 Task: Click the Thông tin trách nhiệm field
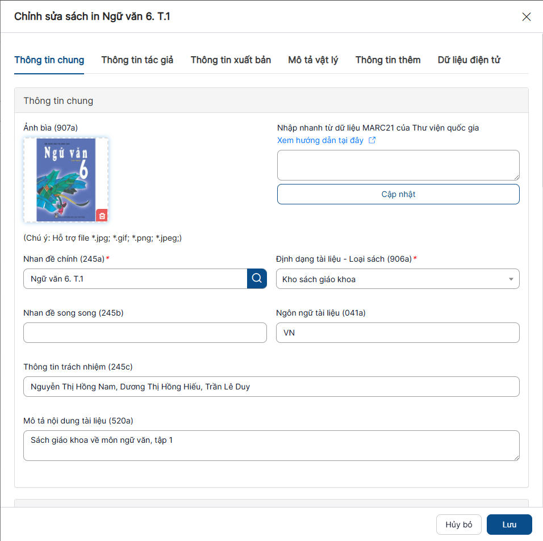(x=271, y=387)
